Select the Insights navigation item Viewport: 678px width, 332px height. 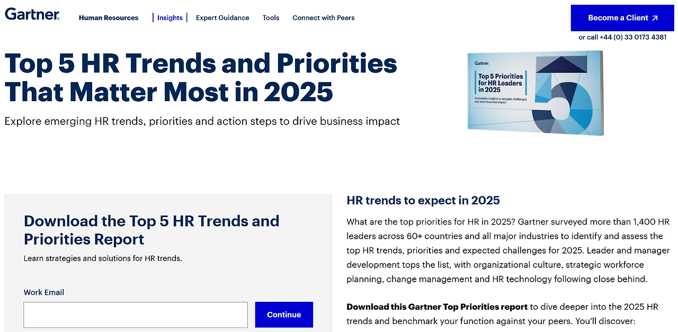tap(170, 18)
